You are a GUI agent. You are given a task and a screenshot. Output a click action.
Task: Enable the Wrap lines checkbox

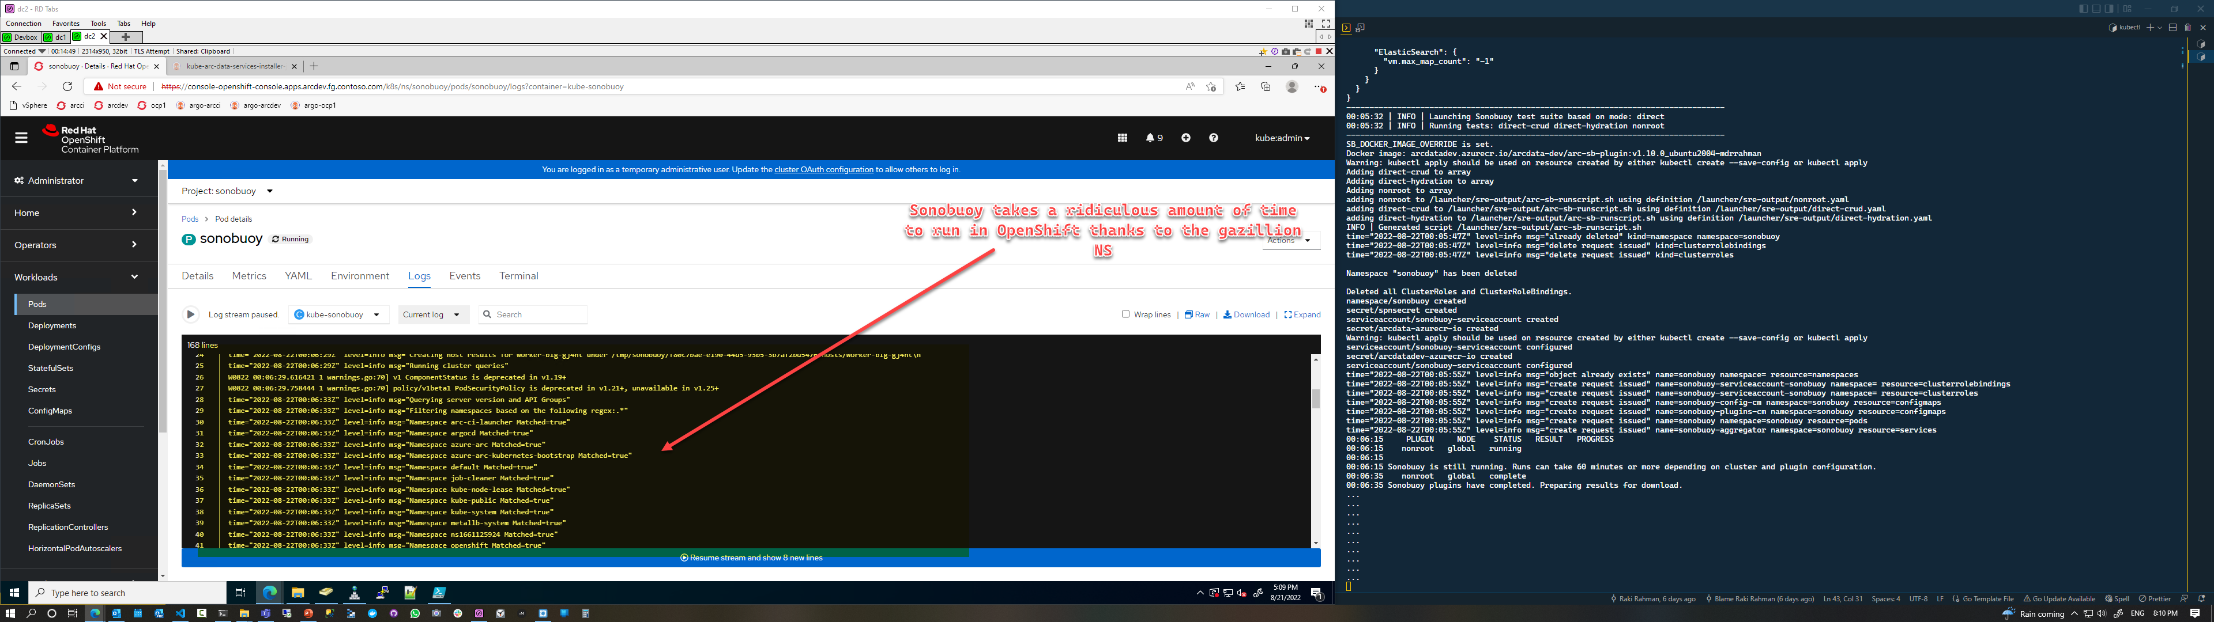[1126, 314]
